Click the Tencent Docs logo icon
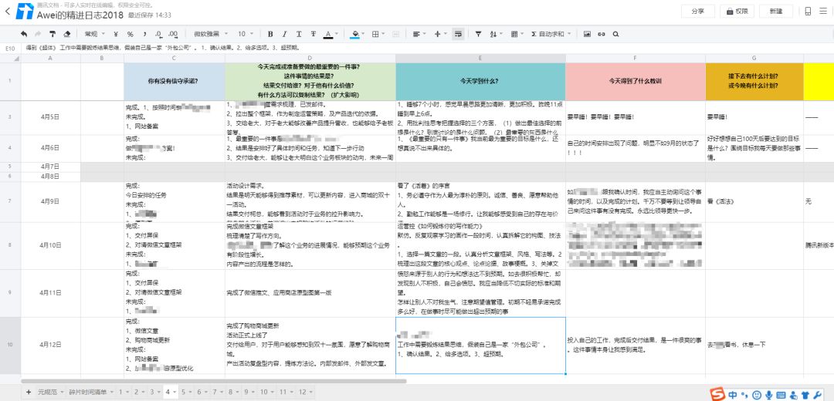The height and width of the screenshot is (401, 834). (x=25, y=11)
